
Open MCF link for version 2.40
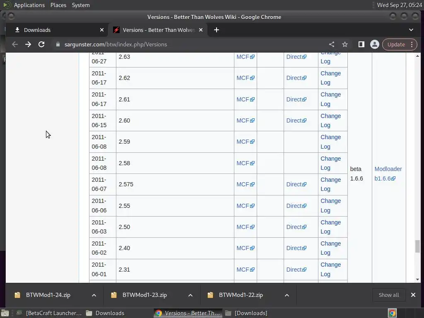[x=245, y=248]
